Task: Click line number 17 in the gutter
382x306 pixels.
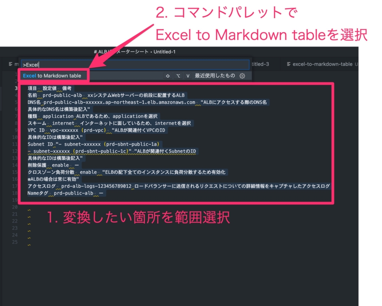Action: (x=14, y=186)
